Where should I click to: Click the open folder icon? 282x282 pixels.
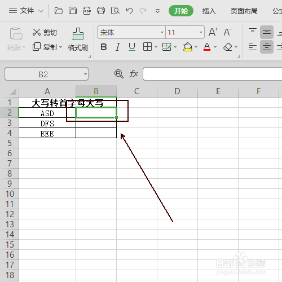59,11
